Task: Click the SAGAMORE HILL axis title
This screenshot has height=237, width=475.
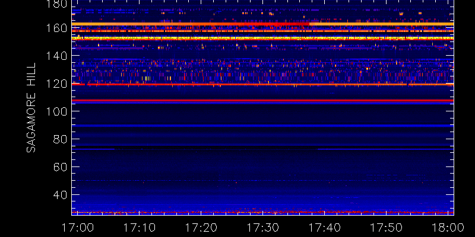Action: (31, 108)
